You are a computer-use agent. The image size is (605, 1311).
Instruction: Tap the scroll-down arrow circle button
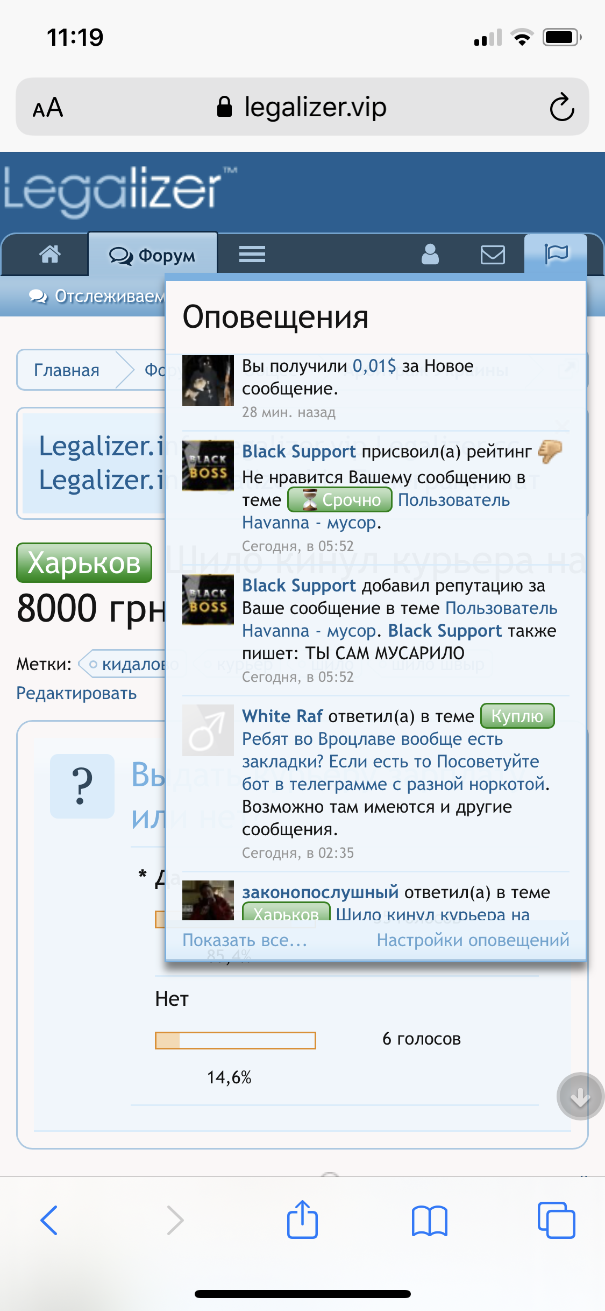tap(580, 1096)
